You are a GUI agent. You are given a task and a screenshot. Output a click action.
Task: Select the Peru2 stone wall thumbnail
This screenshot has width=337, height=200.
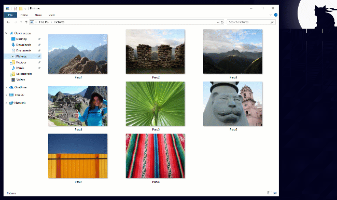[155, 51]
